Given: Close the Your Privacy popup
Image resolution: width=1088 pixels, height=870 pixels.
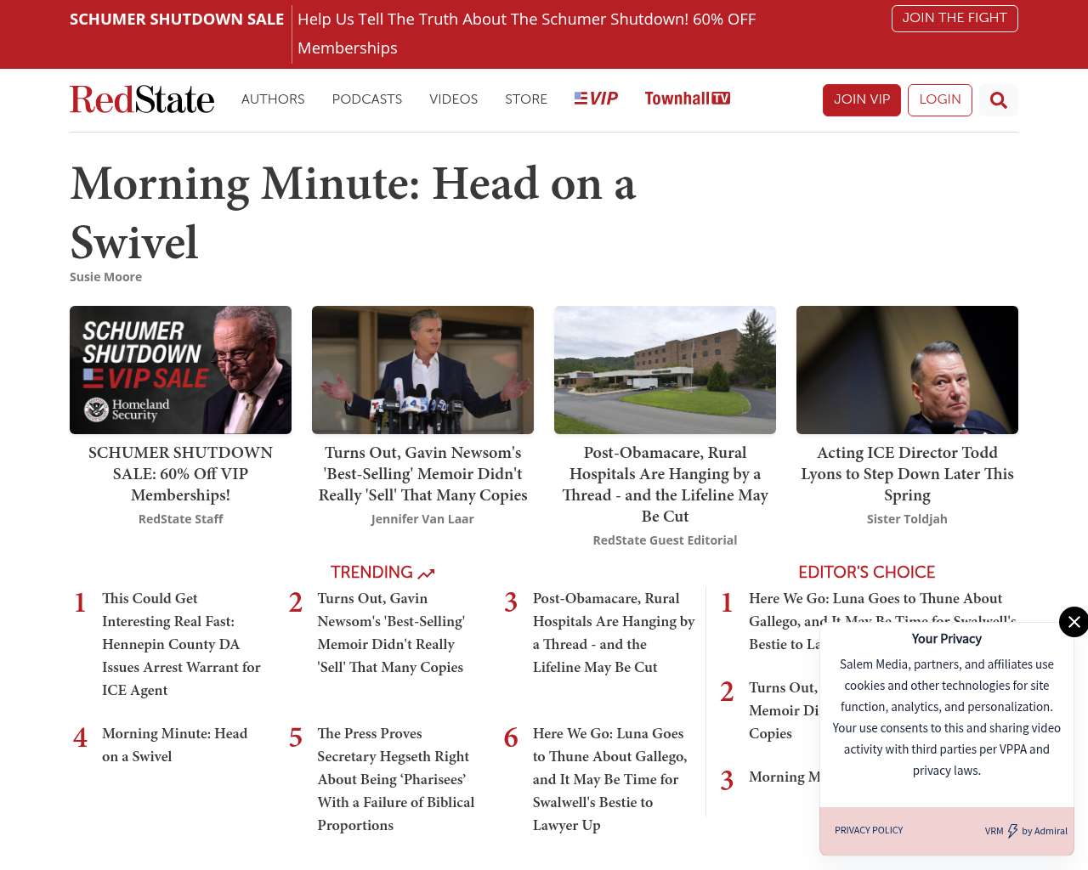Looking at the screenshot, I should 1074,622.
